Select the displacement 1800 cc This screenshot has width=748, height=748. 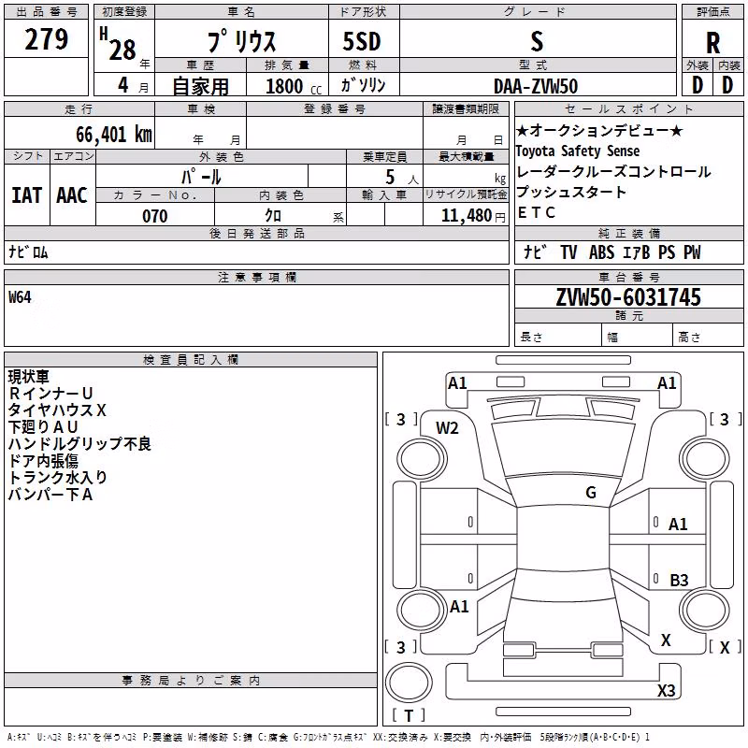tap(294, 86)
